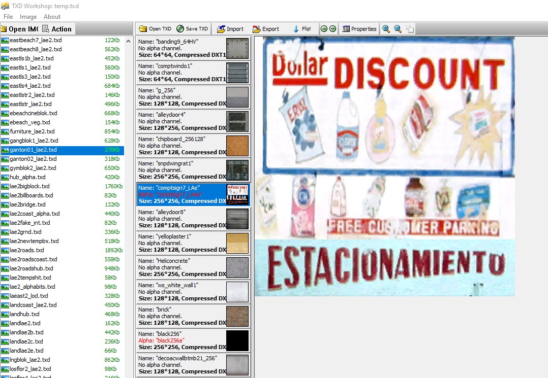The image size is (548, 378).
Task: Select lae2billboards.txd file
Action: coord(62,195)
